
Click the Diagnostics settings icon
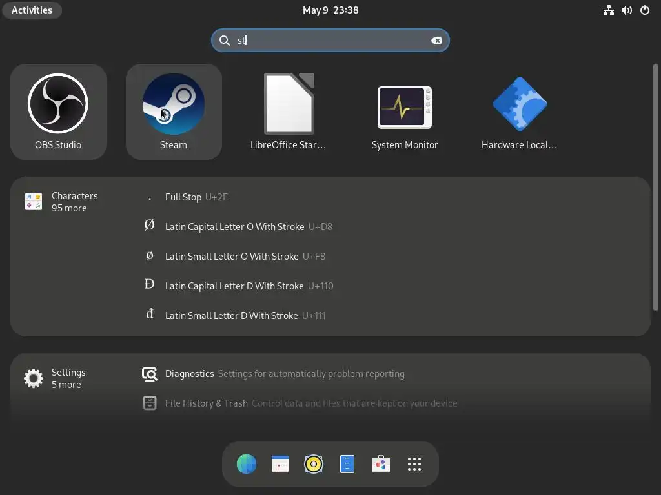coord(150,374)
